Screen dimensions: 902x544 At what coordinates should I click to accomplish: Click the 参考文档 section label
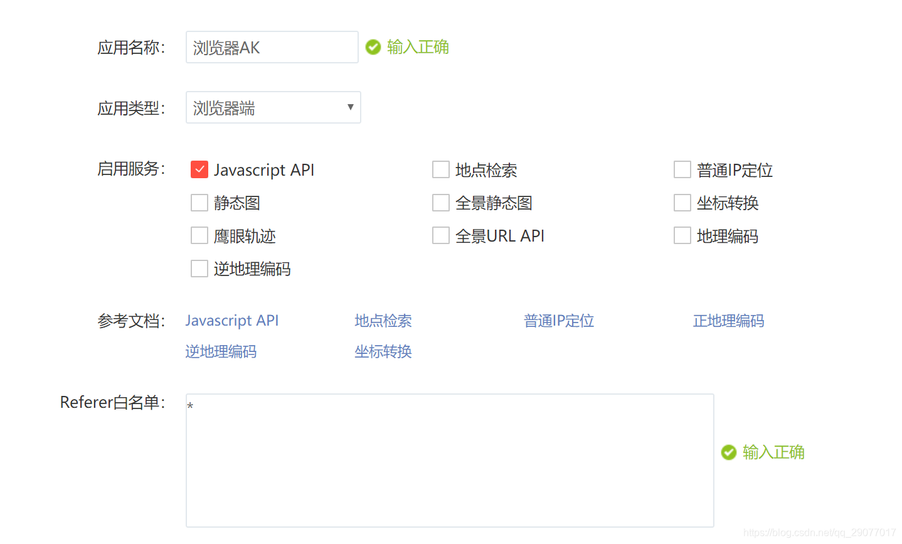131,321
